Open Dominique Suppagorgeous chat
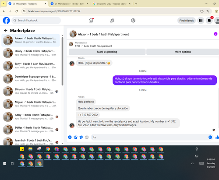This screenshot has width=219, height=180. coord(31,78)
